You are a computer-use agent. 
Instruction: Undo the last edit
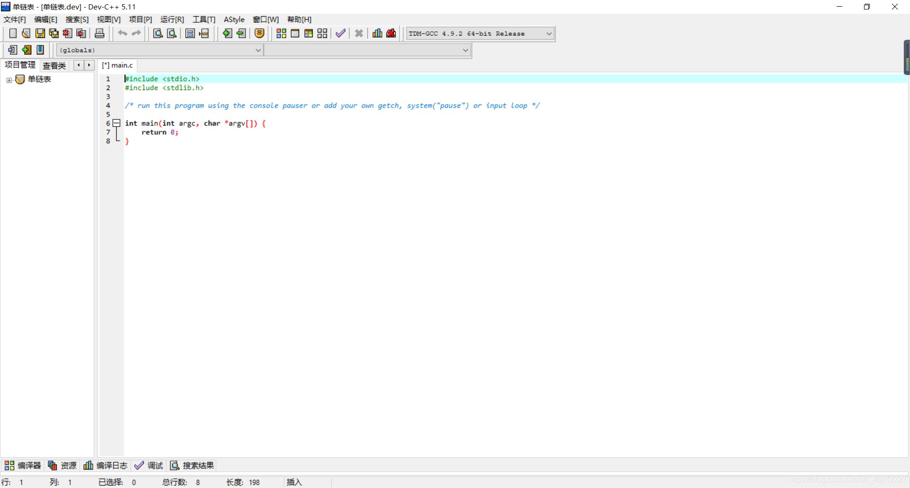123,33
